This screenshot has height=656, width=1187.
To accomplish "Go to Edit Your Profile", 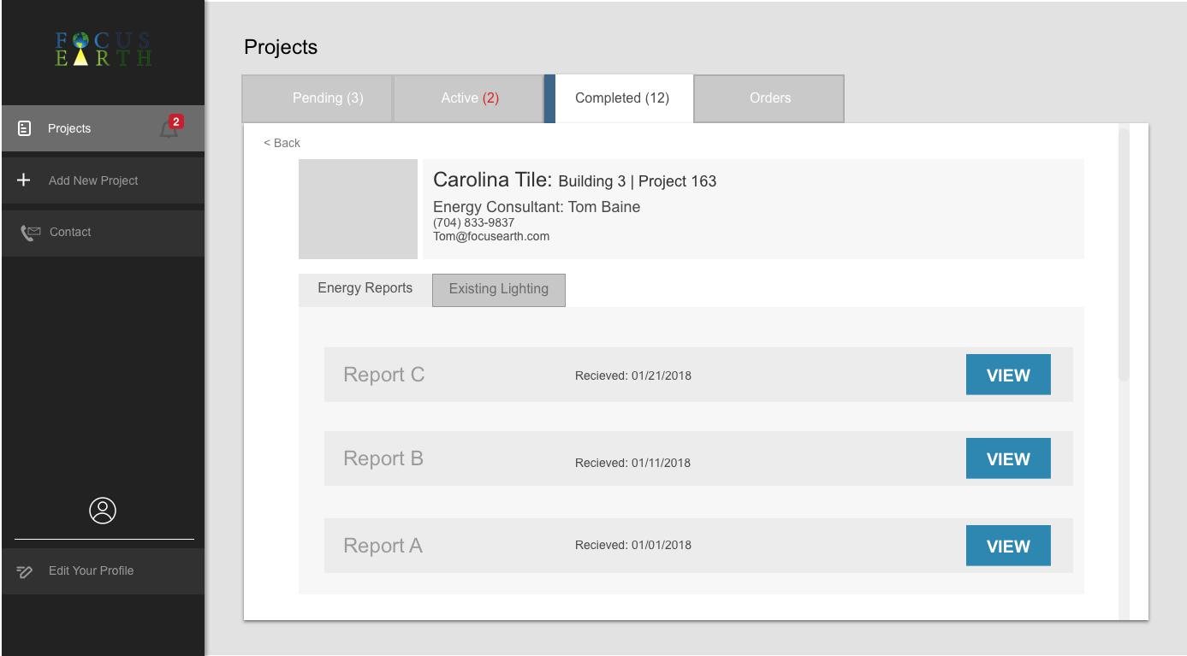I will 103,571.
